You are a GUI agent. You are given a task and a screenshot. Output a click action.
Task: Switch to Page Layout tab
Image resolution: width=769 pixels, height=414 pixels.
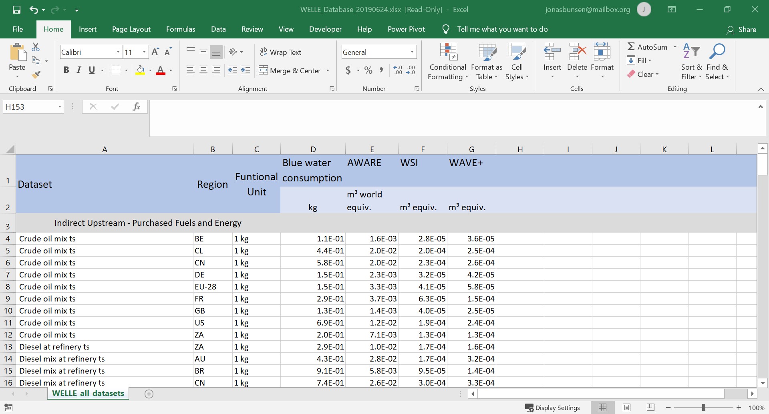(x=131, y=29)
